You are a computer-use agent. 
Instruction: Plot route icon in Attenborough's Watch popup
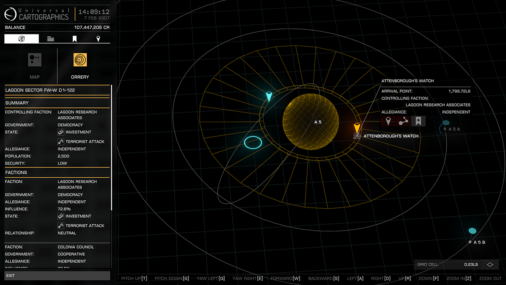click(403, 121)
